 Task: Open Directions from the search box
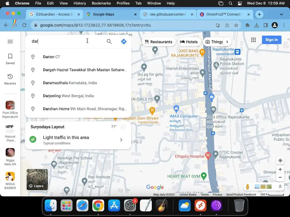(124, 42)
